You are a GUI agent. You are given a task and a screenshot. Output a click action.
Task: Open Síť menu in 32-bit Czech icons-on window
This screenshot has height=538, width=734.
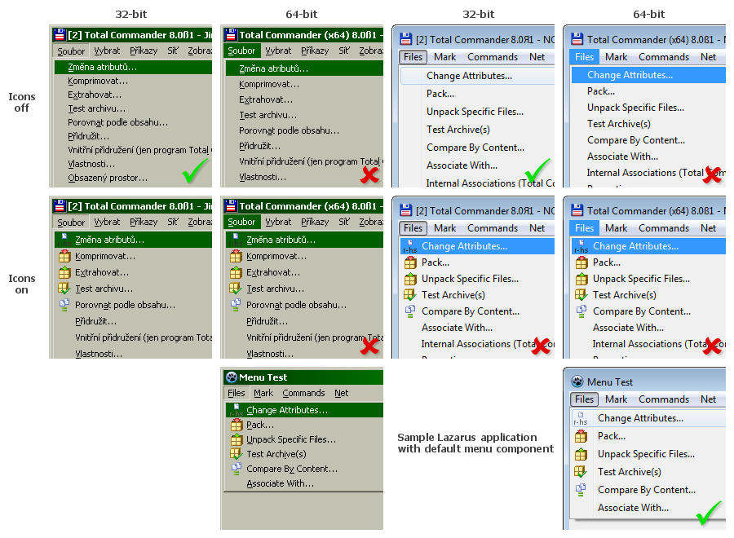[x=173, y=223]
